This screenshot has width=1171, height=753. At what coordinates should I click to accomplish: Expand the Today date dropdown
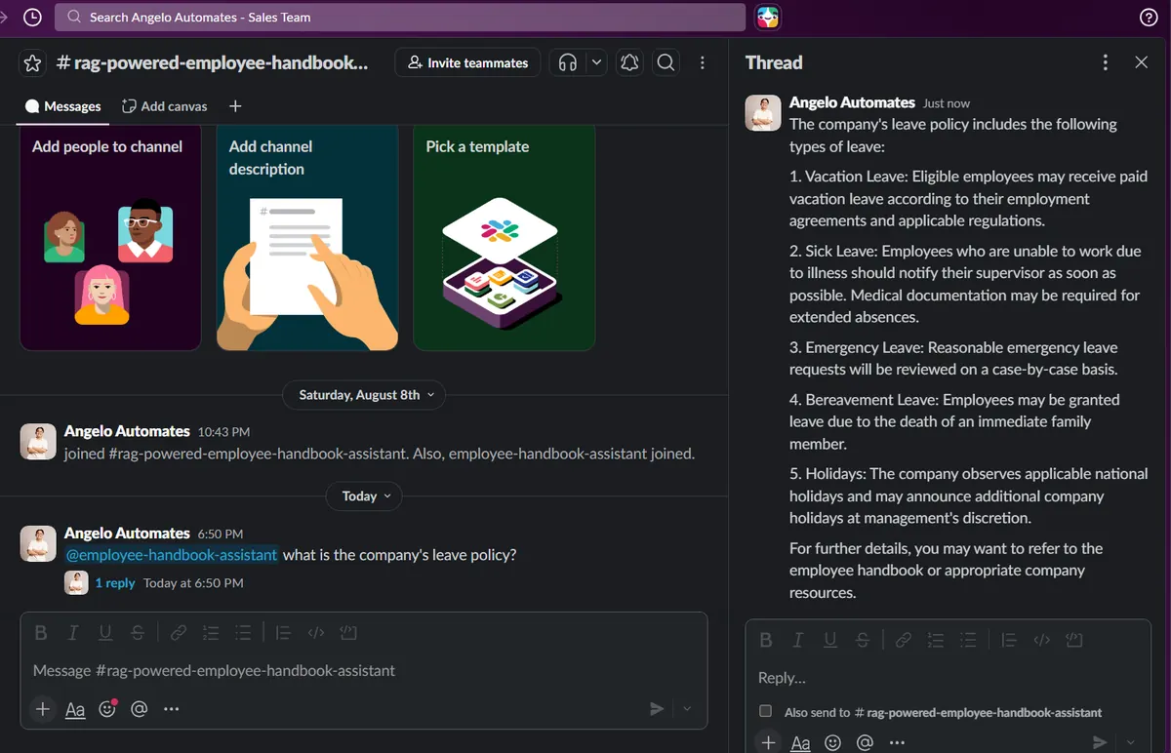[366, 495]
